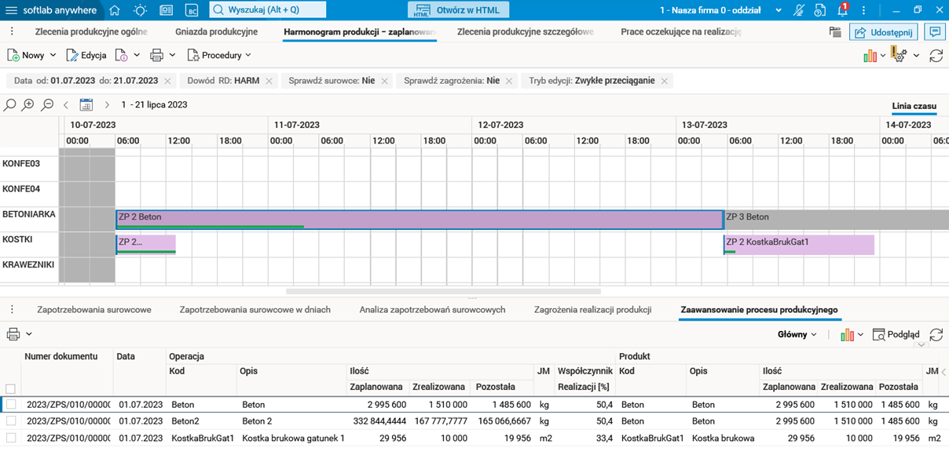
Task: Expand the Główny view dropdown
Action: [797, 334]
